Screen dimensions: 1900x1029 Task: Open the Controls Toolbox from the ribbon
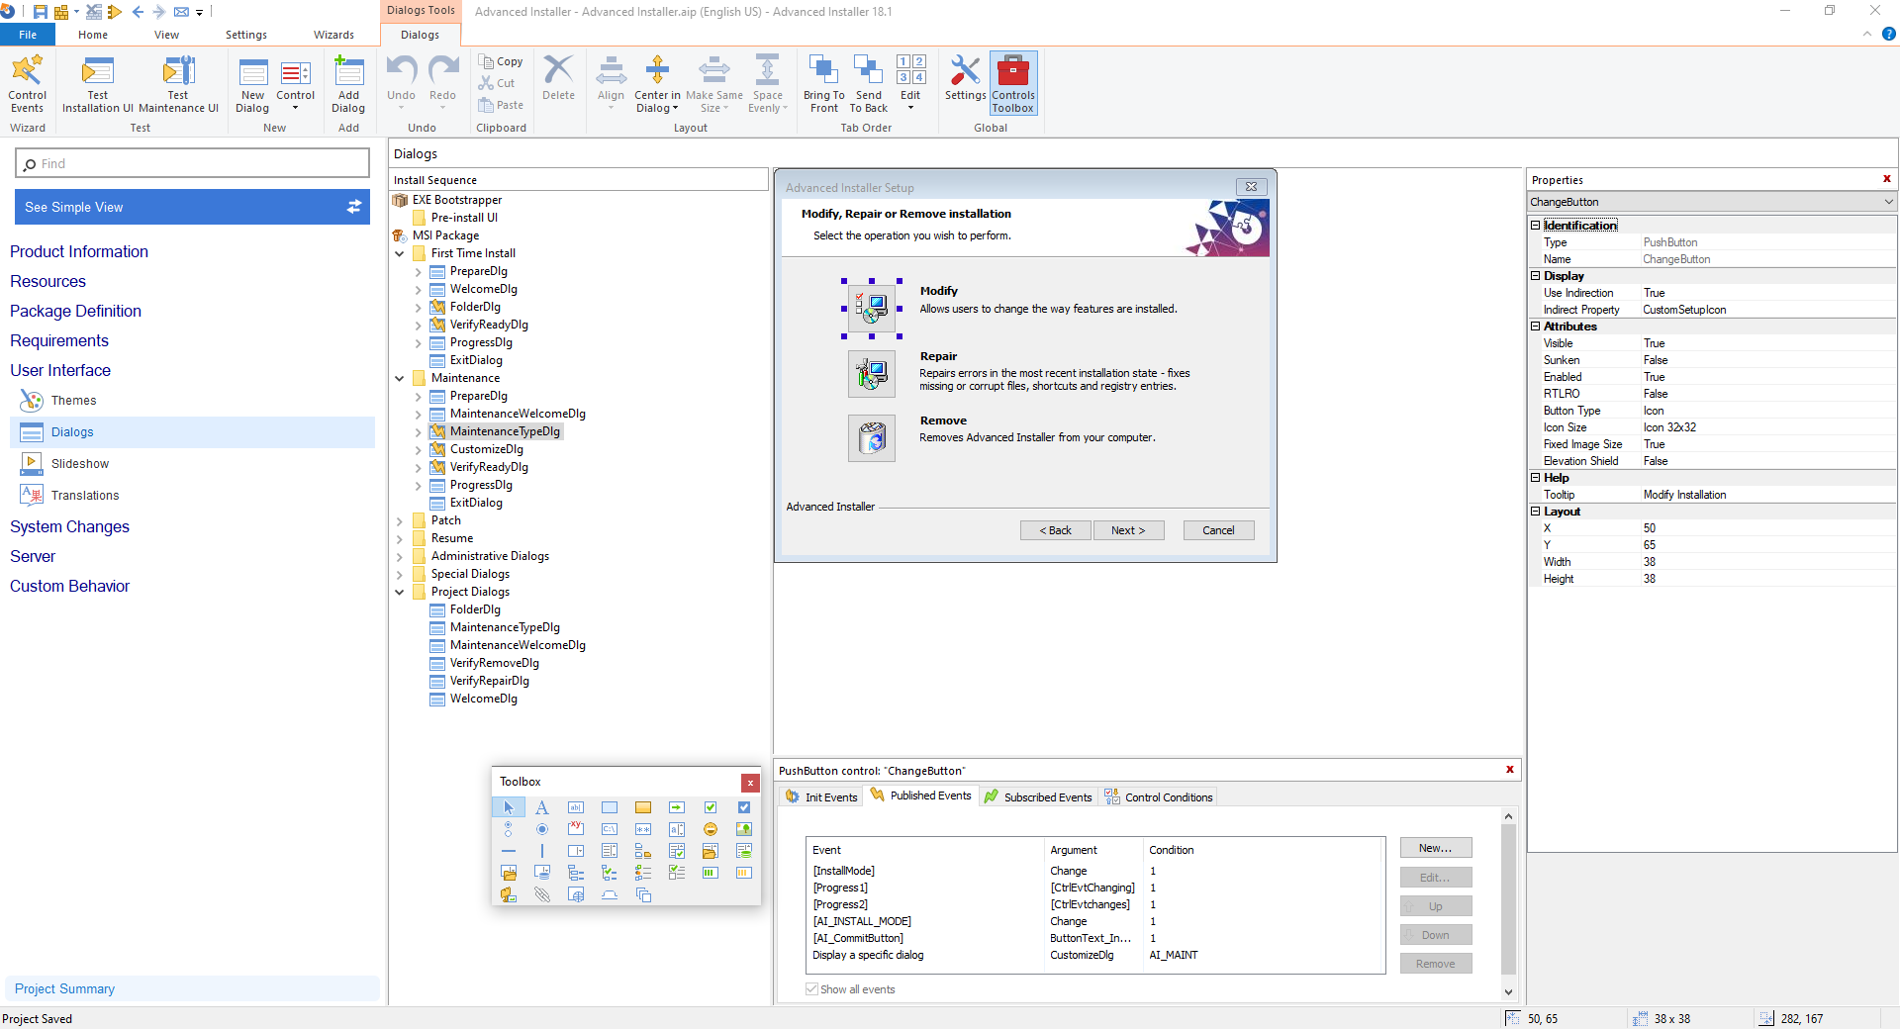coord(1012,83)
